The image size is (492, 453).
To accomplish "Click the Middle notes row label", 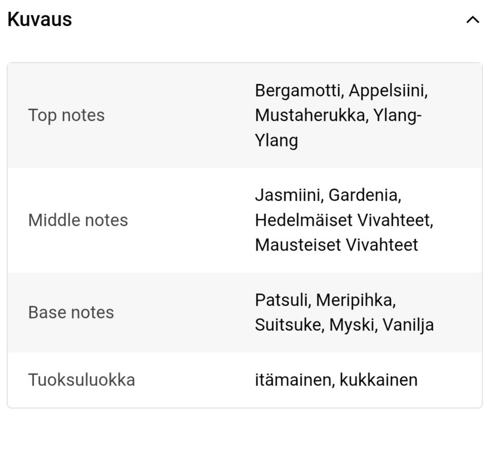I will pyautogui.click(x=78, y=220).
